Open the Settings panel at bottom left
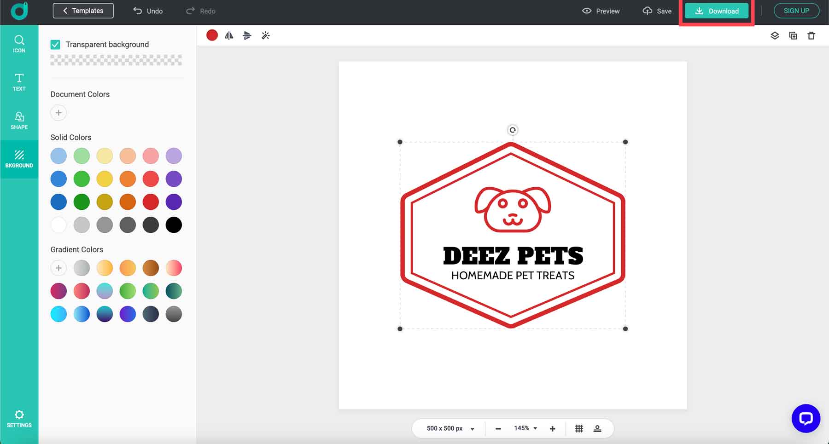Viewport: 829px width, 444px height. (19, 419)
